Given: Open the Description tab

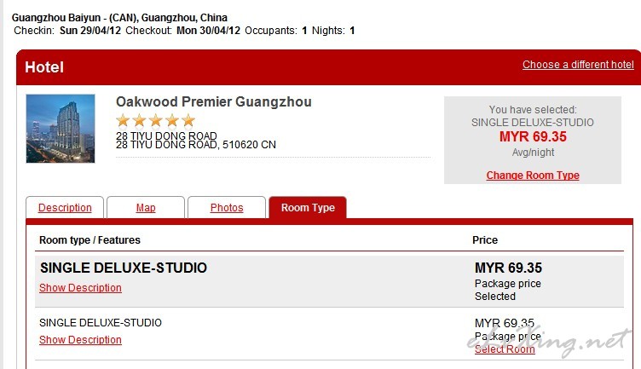Looking at the screenshot, I should (x=65, y=208).
